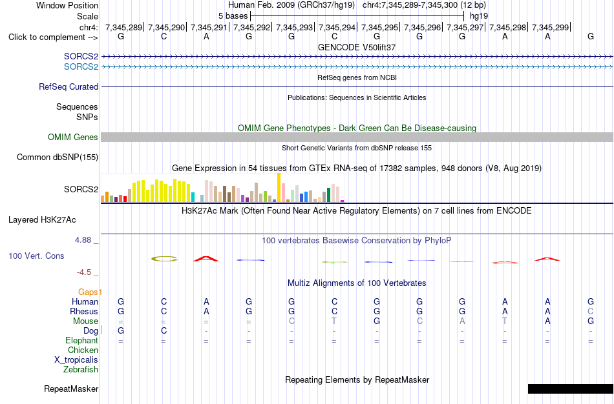Click 'Repeating Elements by RepeatMasker' title

click(357, 379)
